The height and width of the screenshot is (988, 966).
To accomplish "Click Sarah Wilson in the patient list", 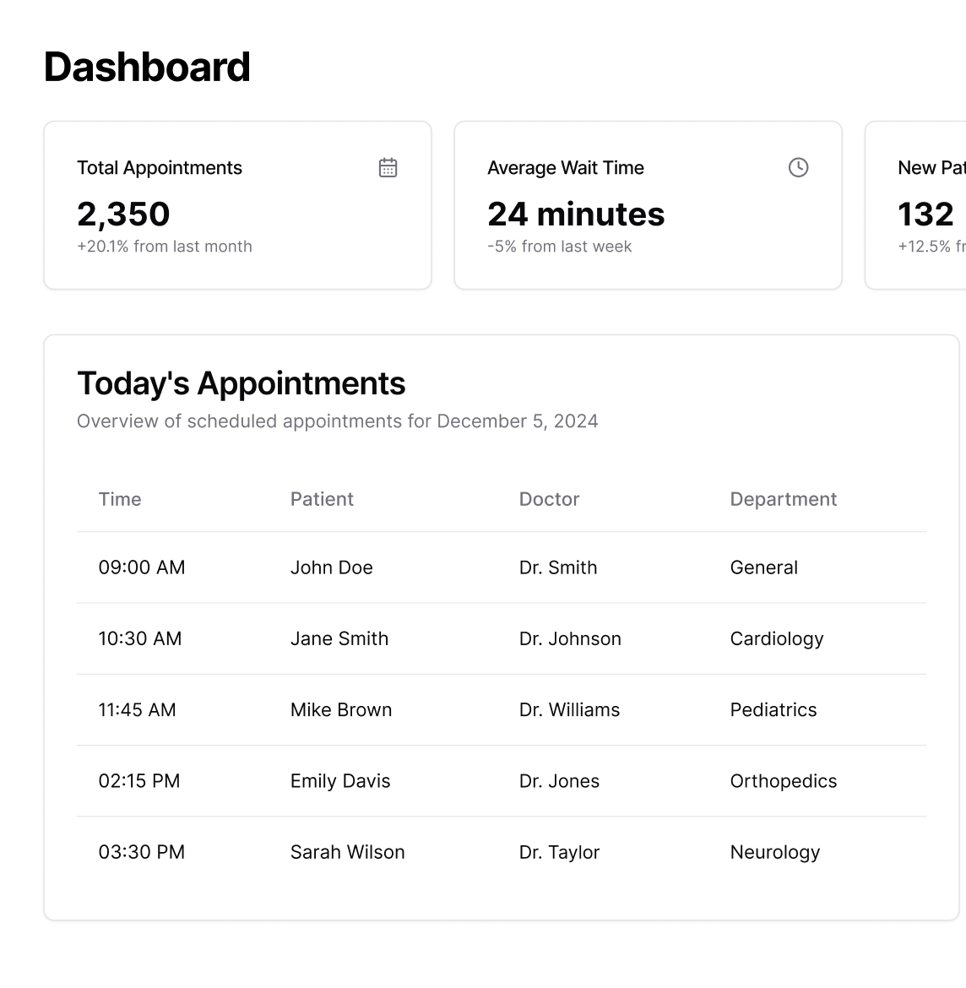I will click(x=347, y=852).
